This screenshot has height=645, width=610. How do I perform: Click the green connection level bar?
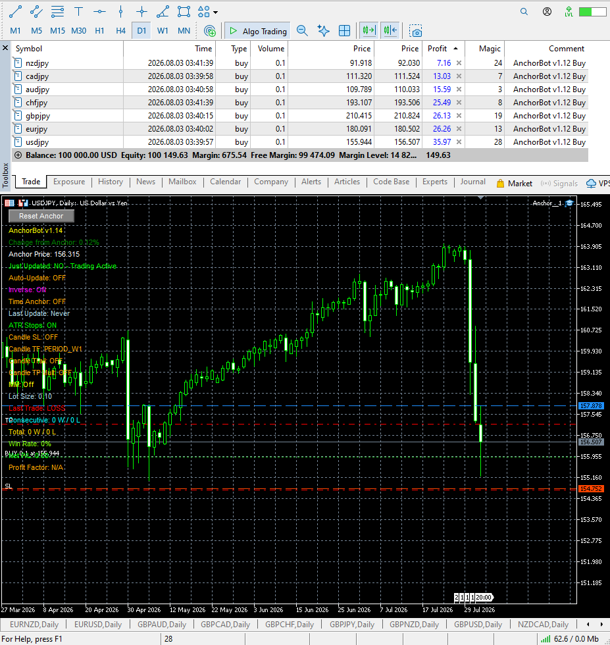(592, 12)
